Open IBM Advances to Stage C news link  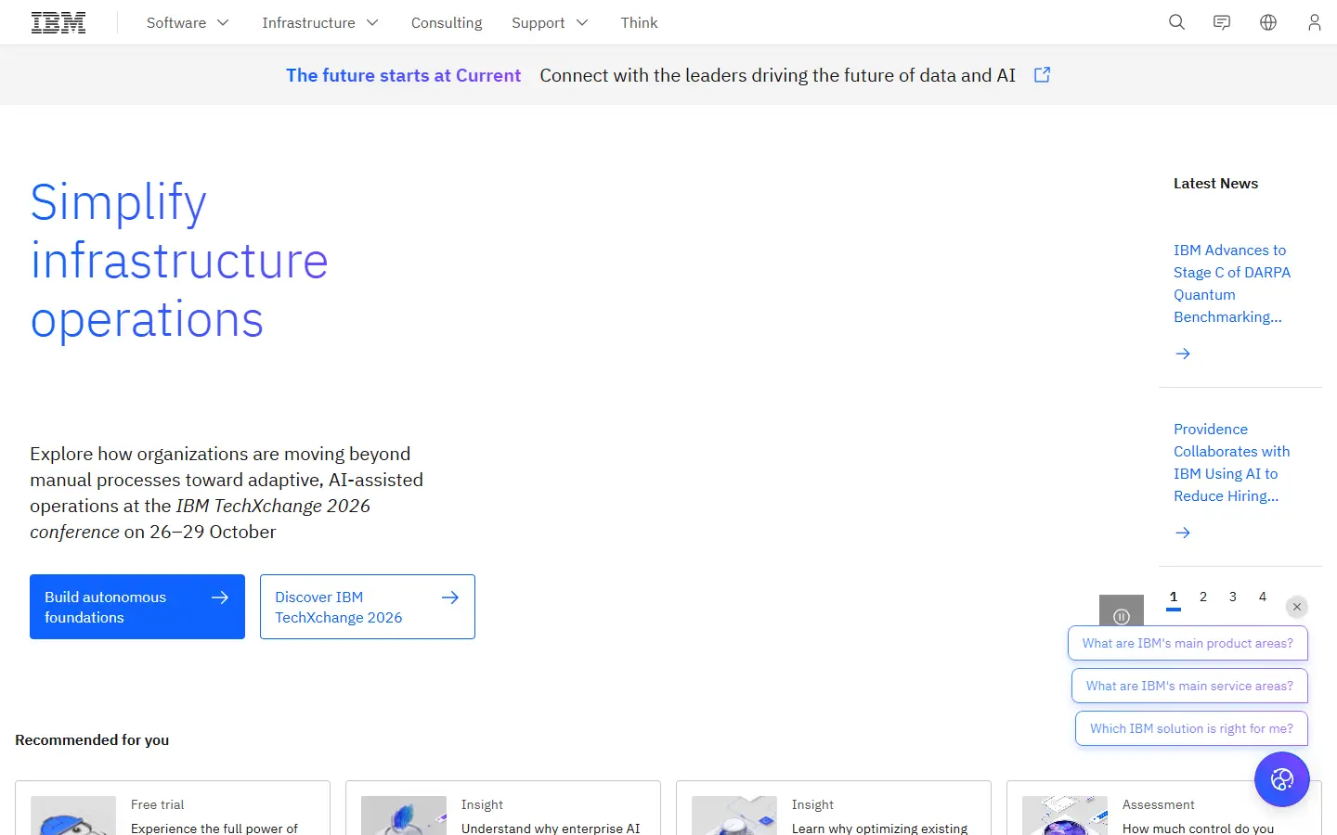click(1231, 284)
